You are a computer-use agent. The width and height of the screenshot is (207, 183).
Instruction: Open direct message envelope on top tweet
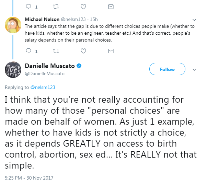pos(111,7)
